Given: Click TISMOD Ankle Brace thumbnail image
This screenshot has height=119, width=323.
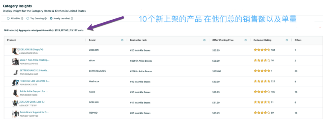Looking at the screenshot, I should pos(16,114).
